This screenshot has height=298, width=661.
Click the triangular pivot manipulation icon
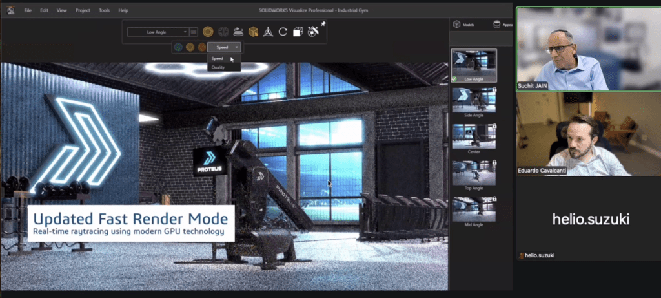(268, 31)
